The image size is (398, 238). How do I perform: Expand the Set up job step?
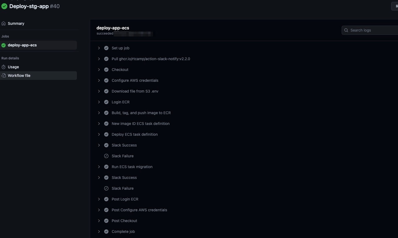99,48
